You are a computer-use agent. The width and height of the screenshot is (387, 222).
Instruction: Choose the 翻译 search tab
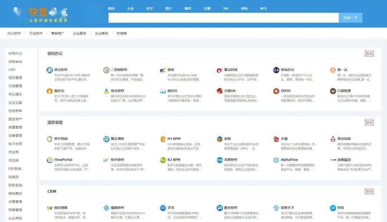188,9
